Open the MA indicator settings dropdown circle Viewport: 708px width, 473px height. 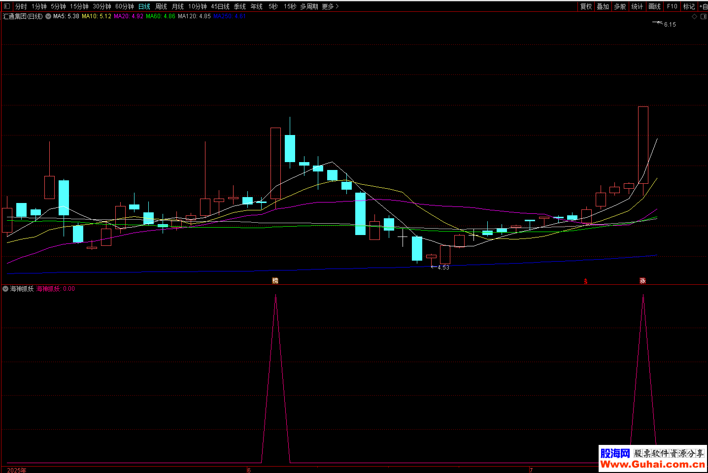point(48,16)
